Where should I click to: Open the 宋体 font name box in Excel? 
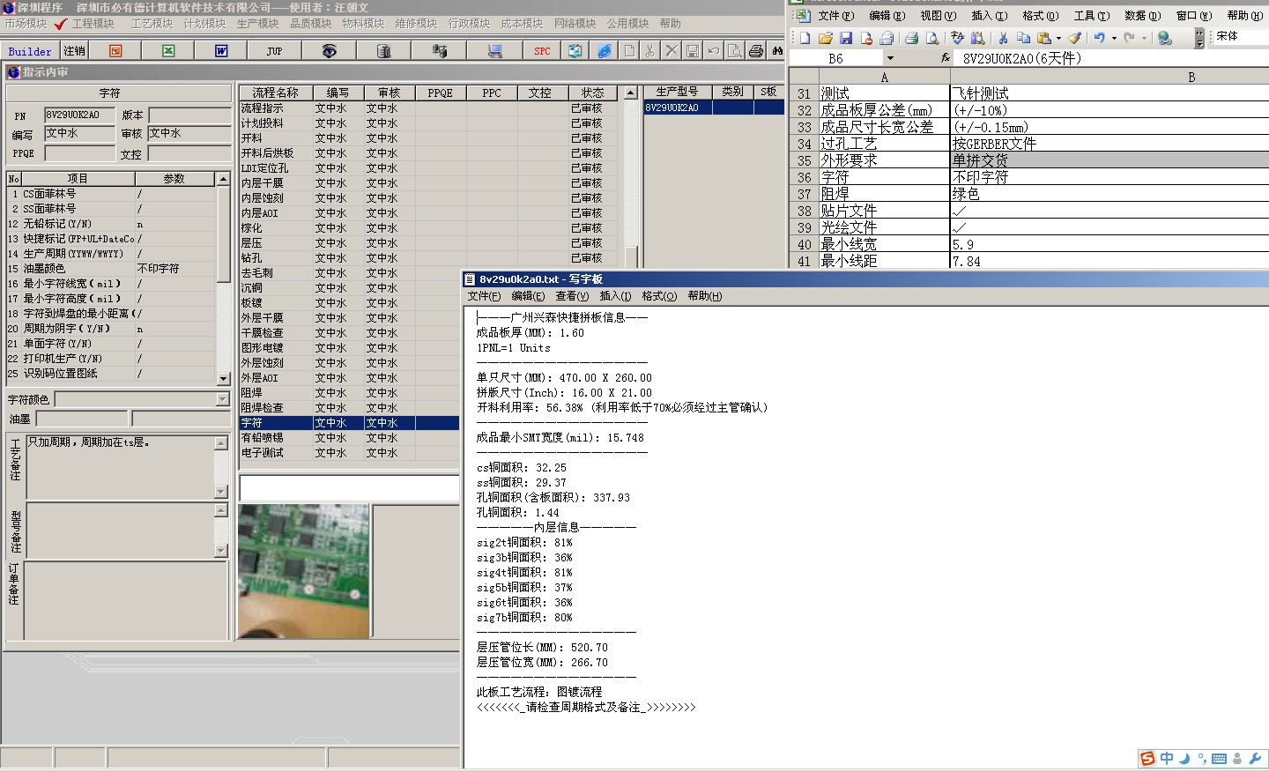click(x=1241, y=36)
